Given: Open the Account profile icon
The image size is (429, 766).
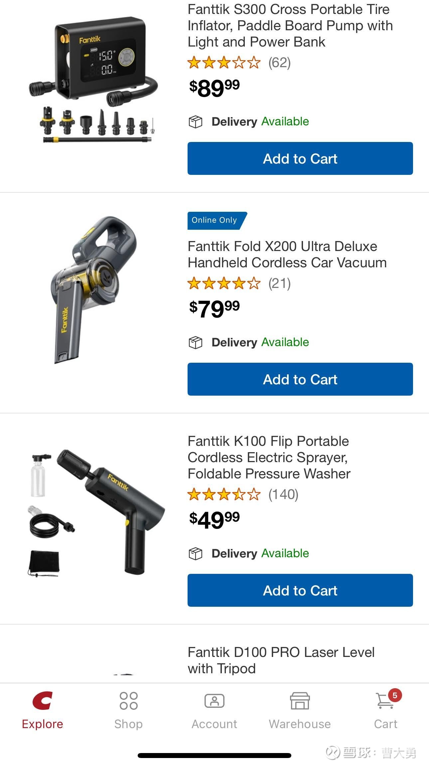Looking at the screenshot, I should click(214, 701).
